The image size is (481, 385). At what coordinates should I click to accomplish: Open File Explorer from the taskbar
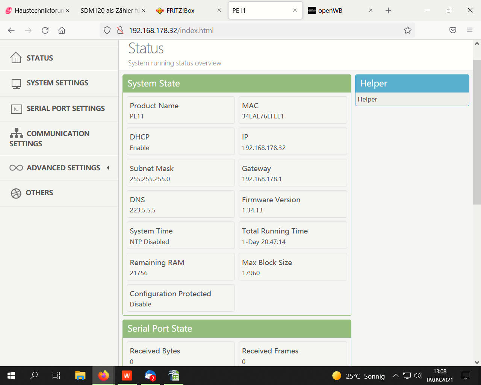pos(80,376)
